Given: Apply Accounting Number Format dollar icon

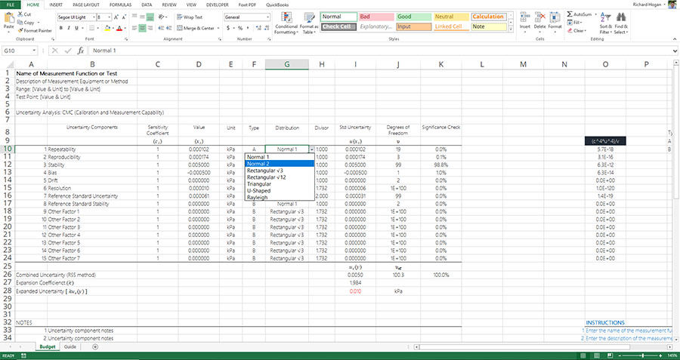Looking at the screenshot, I should coord(228,28).
